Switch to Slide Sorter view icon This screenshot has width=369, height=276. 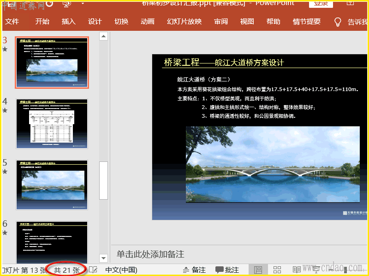pyautogui.click(x=277, y=270)
